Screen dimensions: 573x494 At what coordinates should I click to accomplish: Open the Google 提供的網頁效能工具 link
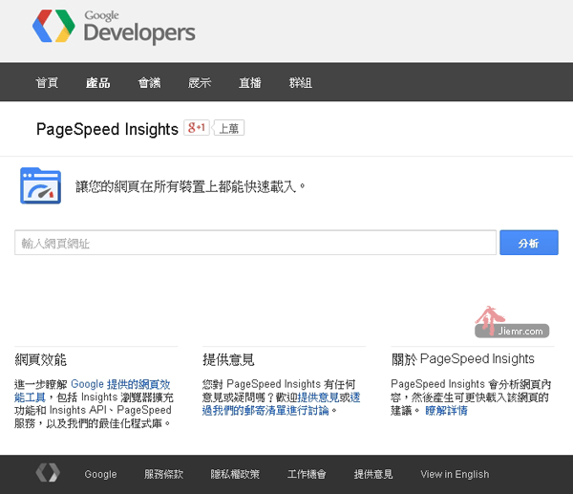(x=92, y=391)
